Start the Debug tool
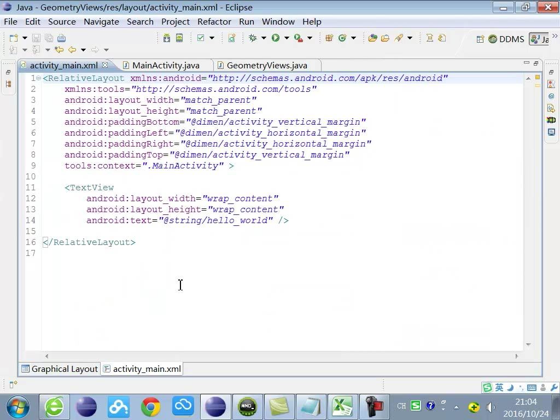Screen dimensions: 560x420 [x=253, y=38]
